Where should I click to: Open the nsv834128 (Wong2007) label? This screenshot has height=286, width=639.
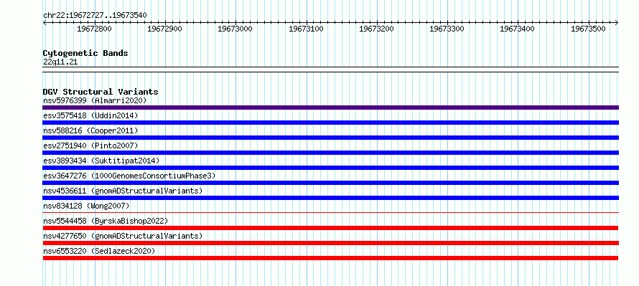pyautogui.click(x=86, y=206)
